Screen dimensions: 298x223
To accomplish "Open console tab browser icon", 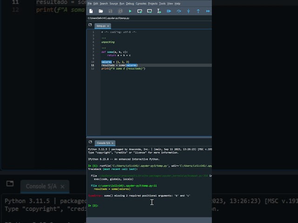I will pyautogui.click(x=90, y=142).
